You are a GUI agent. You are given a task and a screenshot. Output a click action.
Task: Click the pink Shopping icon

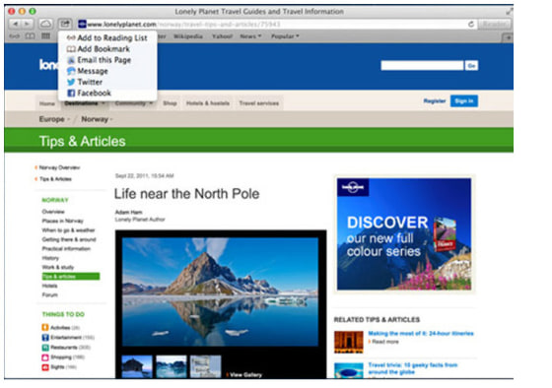coord(45,357)
